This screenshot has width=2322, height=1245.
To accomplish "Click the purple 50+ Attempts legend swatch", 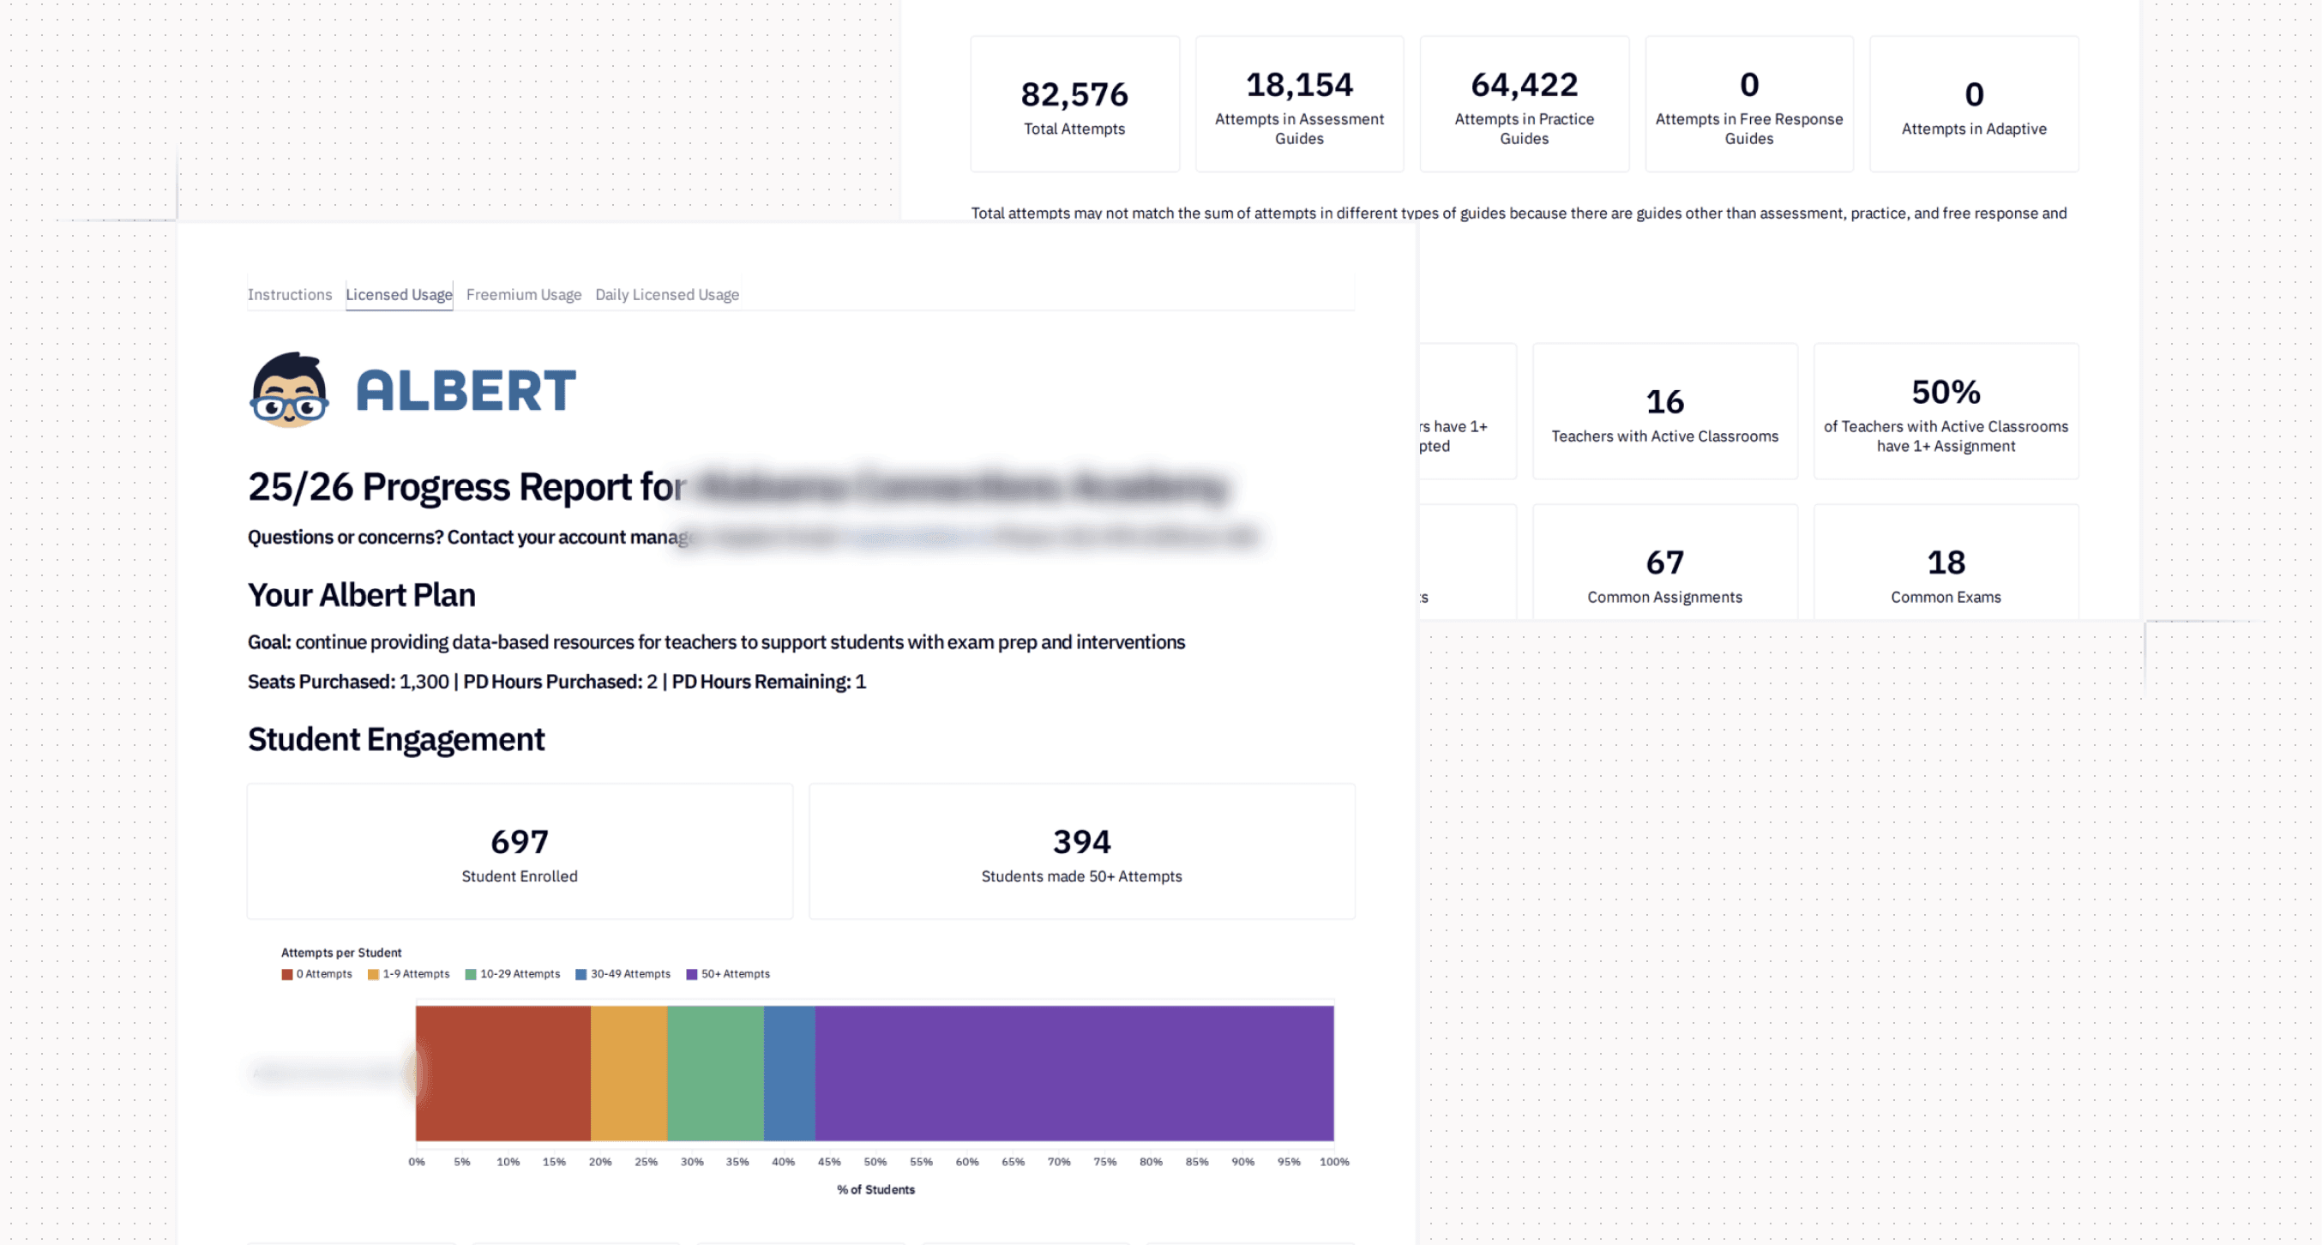I will (x=692, y=974).
